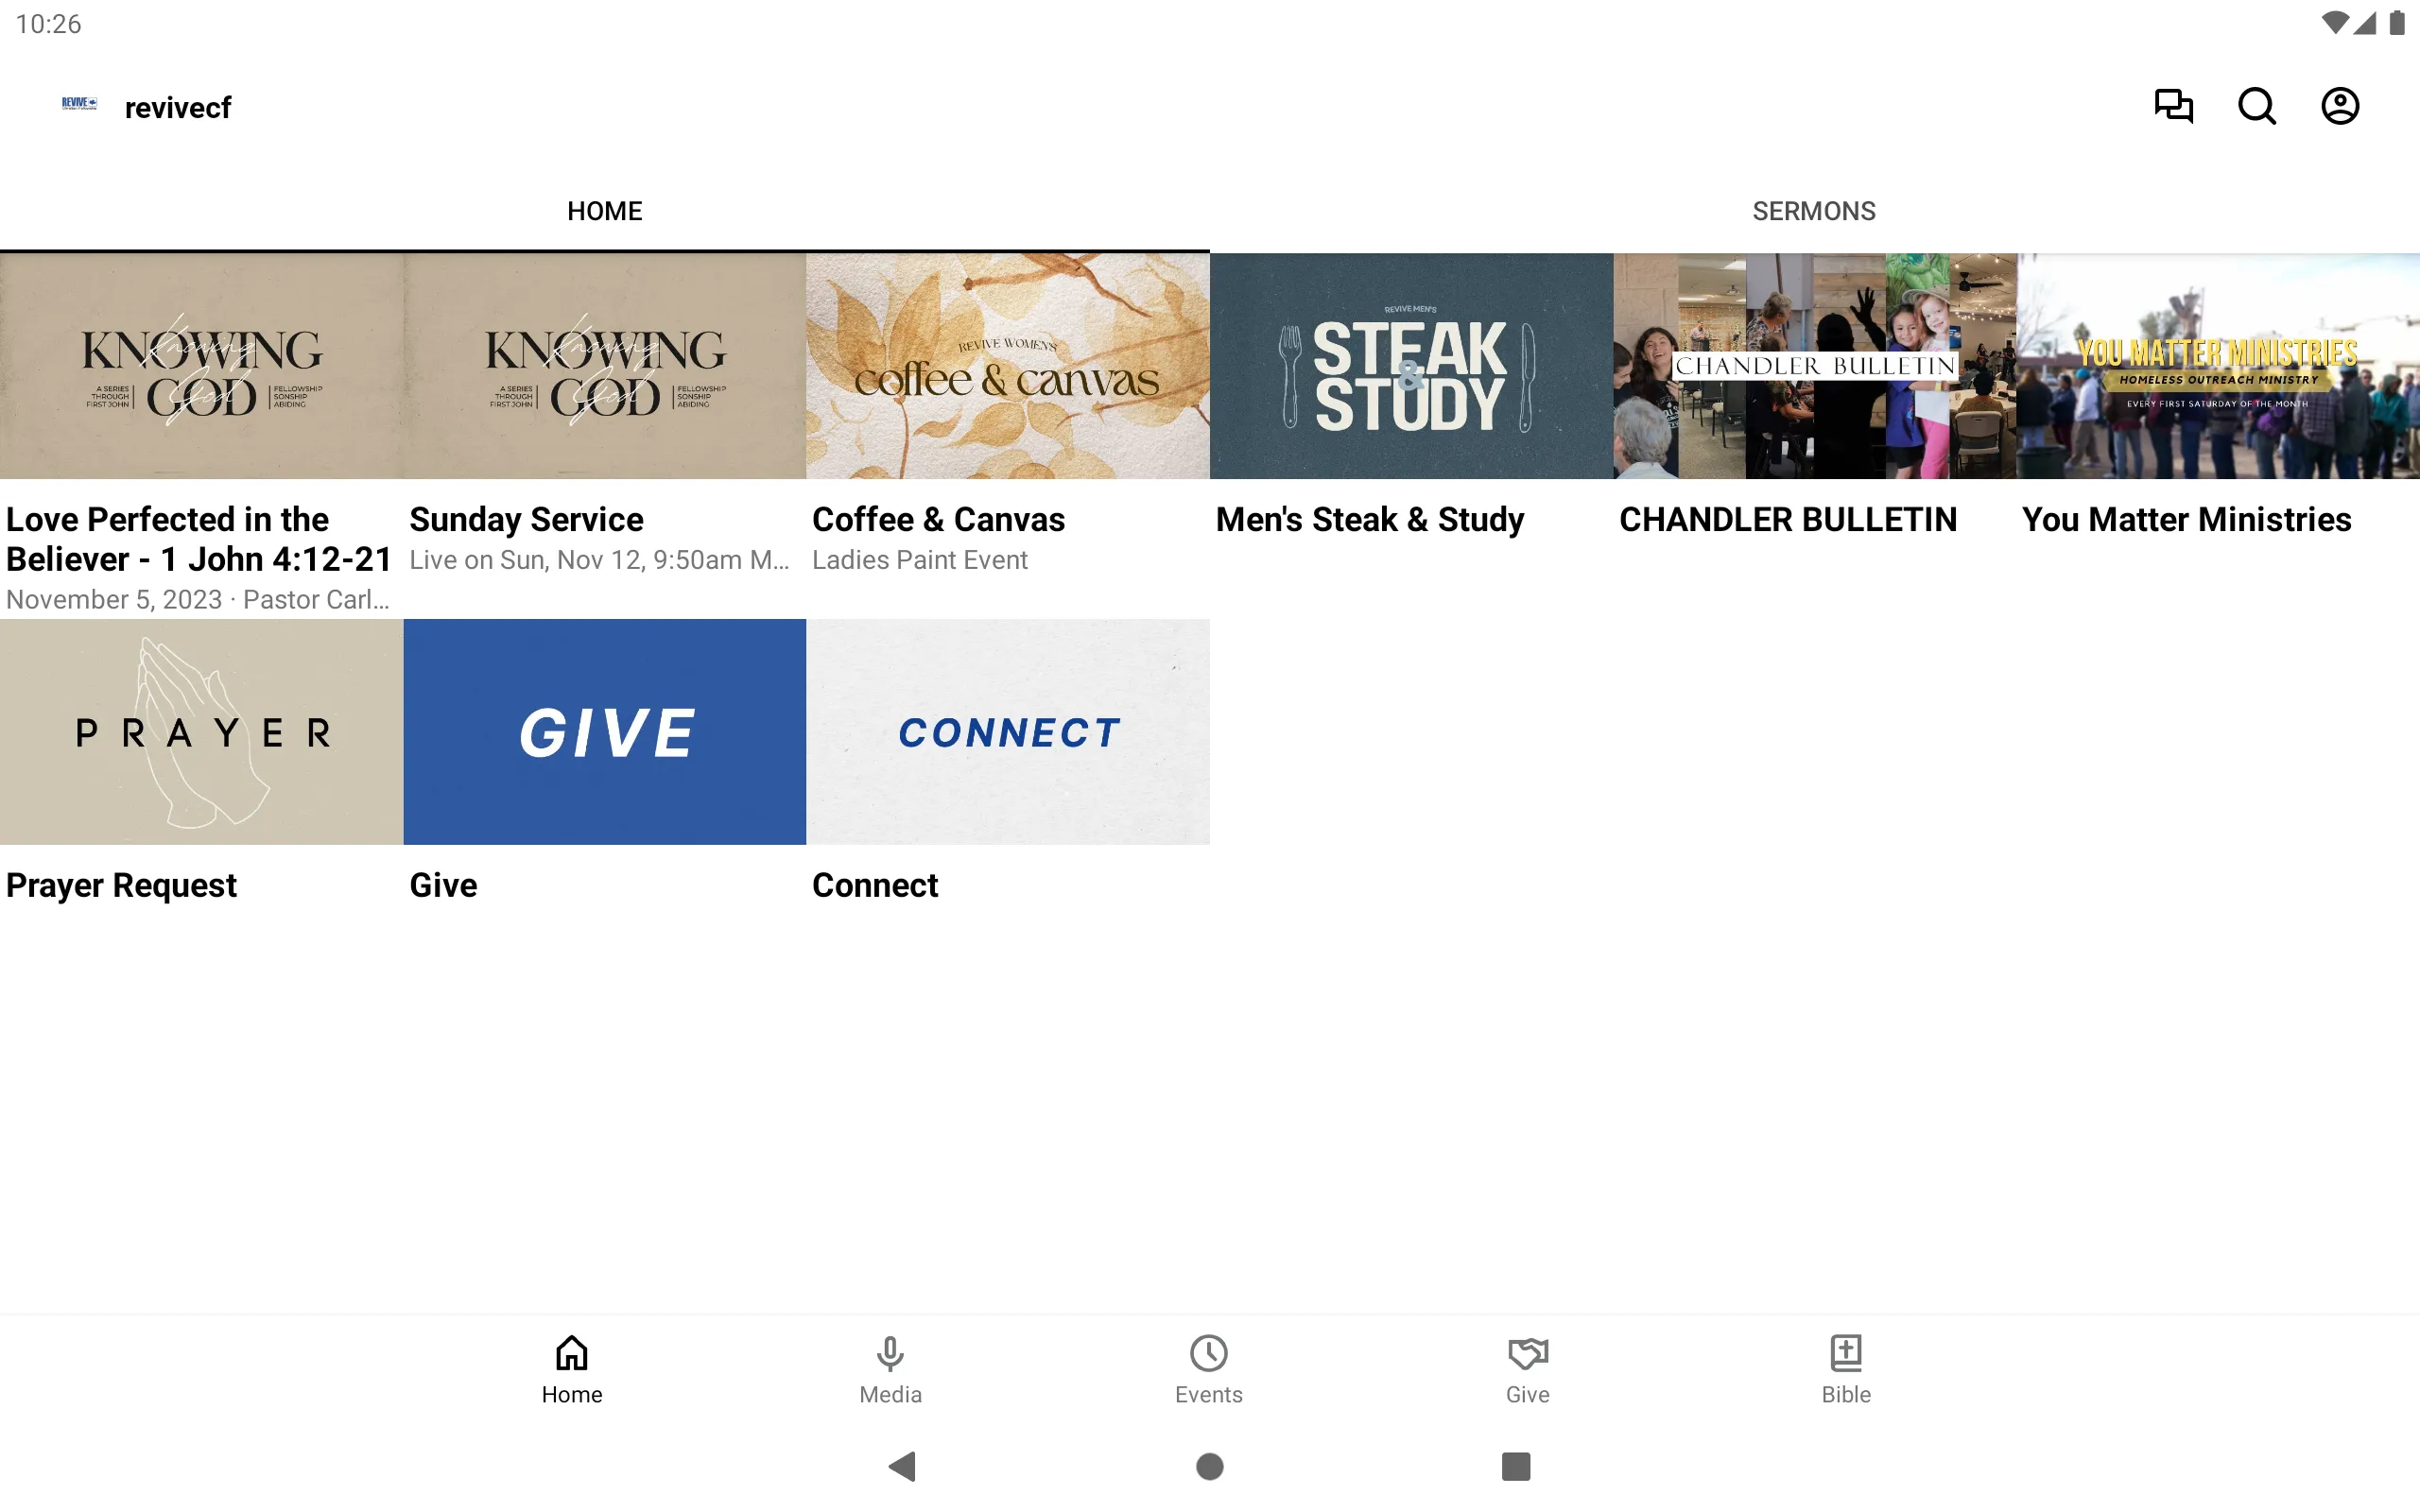Navigate to Events tab
Viewport: 2420px width, 1512px height.
[x=1207, y=1367]
